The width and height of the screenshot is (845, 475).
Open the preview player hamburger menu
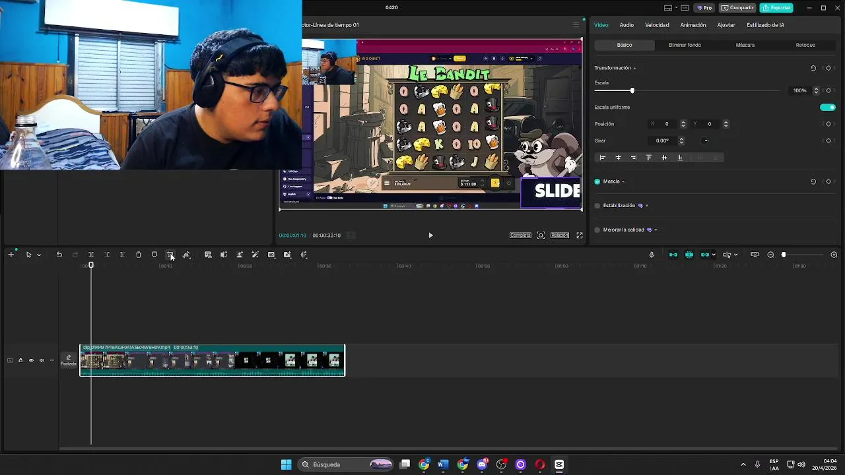[x=576, y=25]
